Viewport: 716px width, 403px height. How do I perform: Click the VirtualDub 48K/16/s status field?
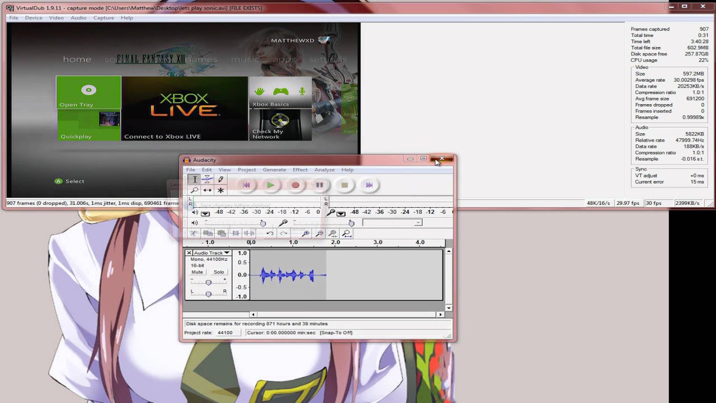point(600,203)
